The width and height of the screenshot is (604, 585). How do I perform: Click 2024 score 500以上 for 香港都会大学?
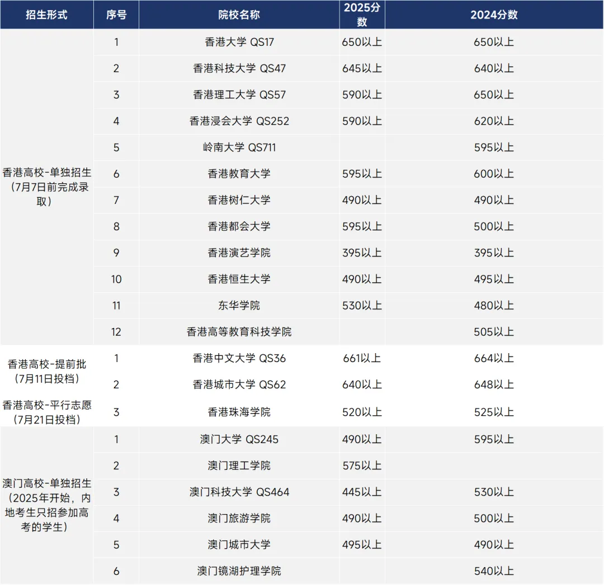tap(494, 227)
